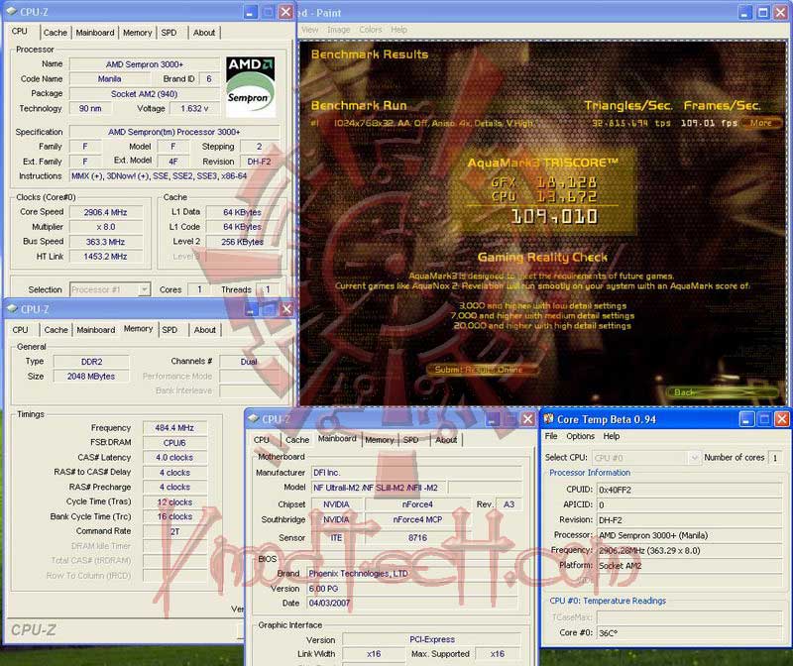Close the Mainboard CPU-Z window
Viewport: 793px width, 666px height.
[527, 419]
